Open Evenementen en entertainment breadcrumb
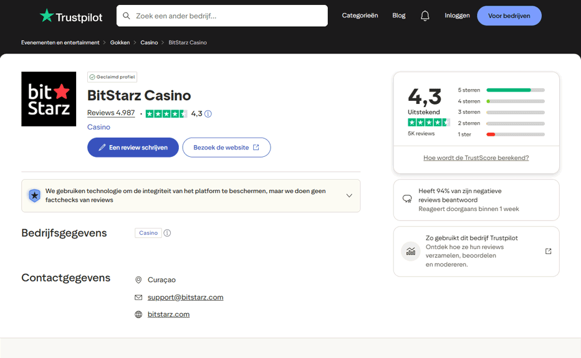581x358 pixels. 60,42
